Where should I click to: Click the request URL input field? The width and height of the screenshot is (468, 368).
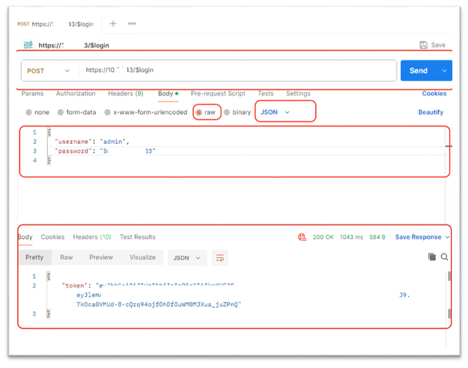pos(235,70)
